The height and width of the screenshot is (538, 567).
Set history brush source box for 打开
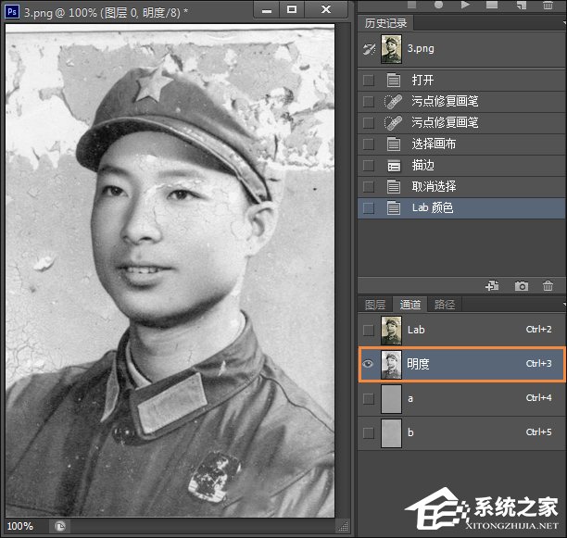point(369,80)
